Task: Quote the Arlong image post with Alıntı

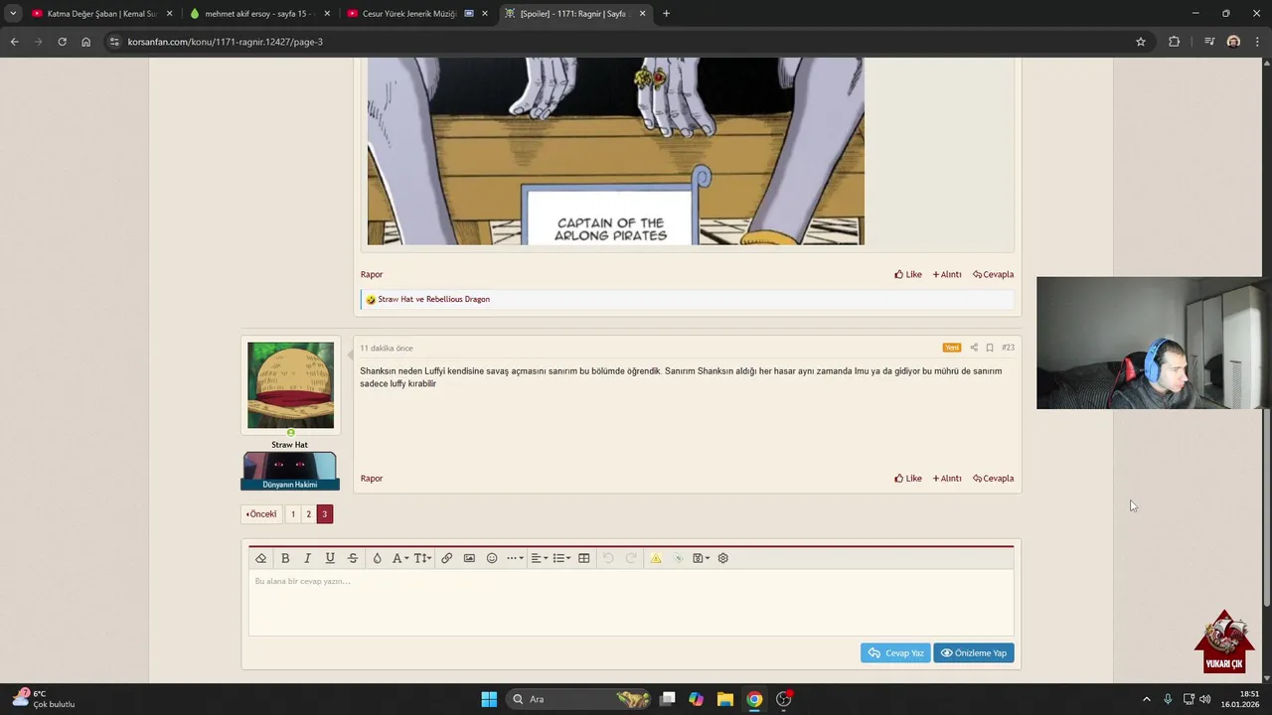Action: click(x=947, y=275)
